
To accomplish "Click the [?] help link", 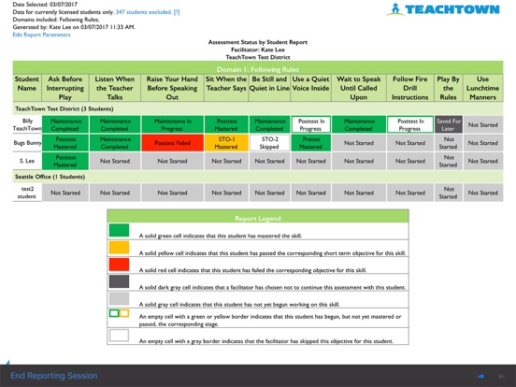I will click(x=177, y=12).
